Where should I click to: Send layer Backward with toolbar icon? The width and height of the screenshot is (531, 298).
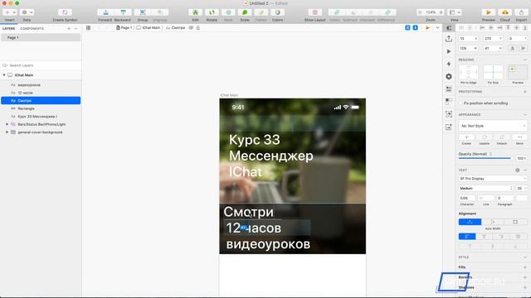[123, 12]
